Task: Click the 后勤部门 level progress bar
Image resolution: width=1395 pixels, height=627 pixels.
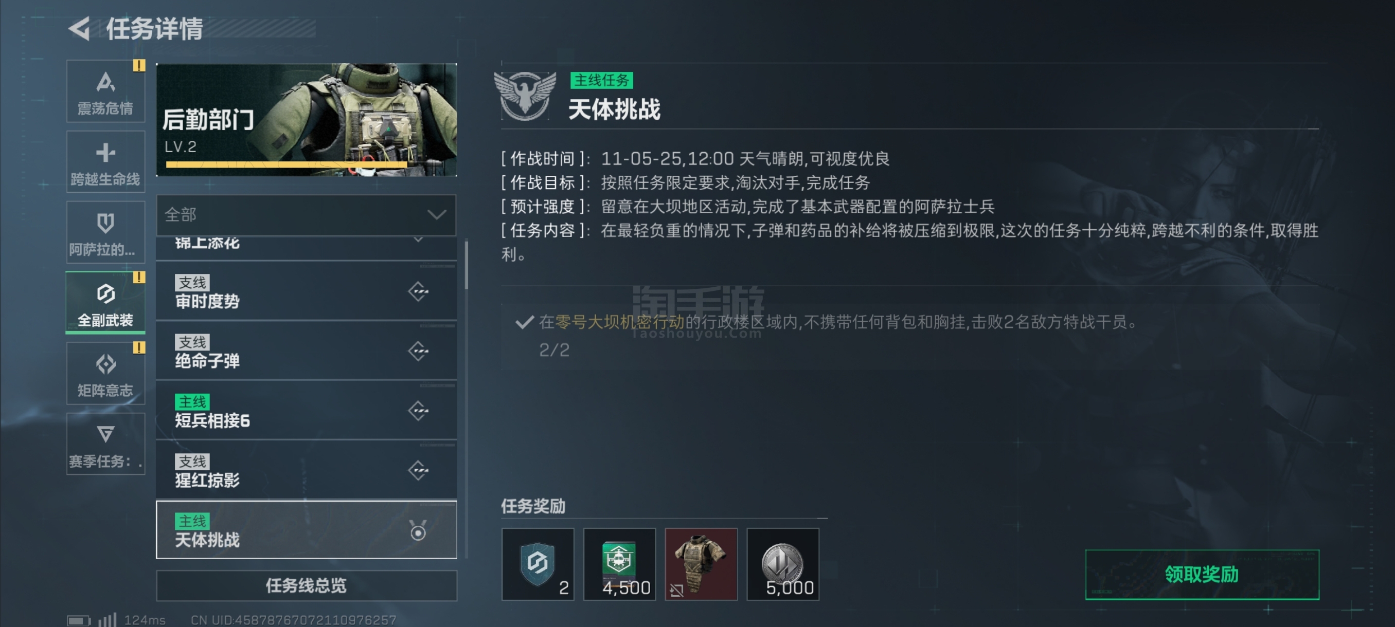Action: (x=287, y=164)
